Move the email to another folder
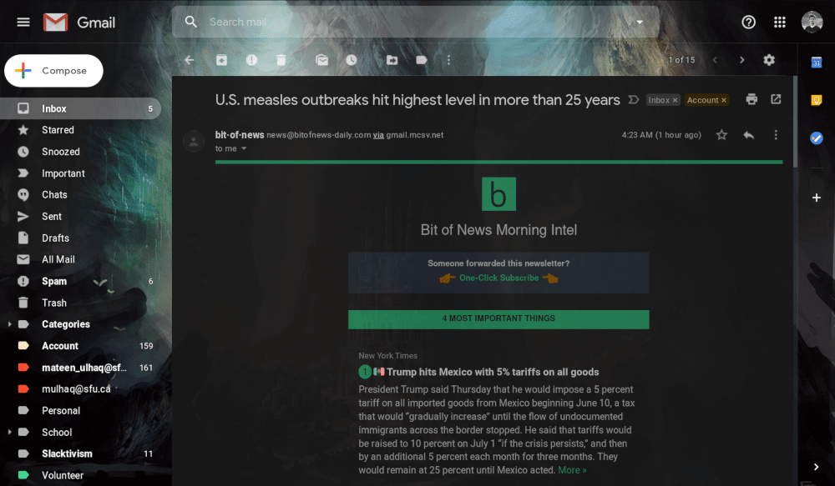Viewport: 835px width, 486px height. [x=392, y=60]
